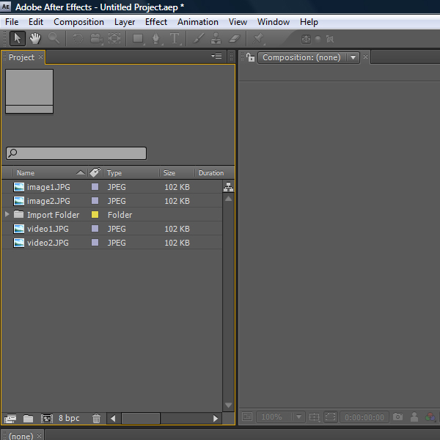
Task: Delete selected project items with trash icon
Action: coord(96,419)
